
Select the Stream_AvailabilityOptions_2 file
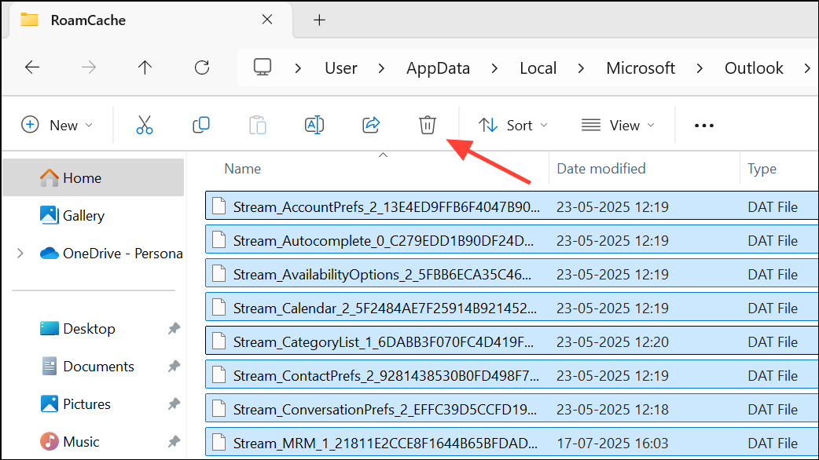tap(512, 274)
